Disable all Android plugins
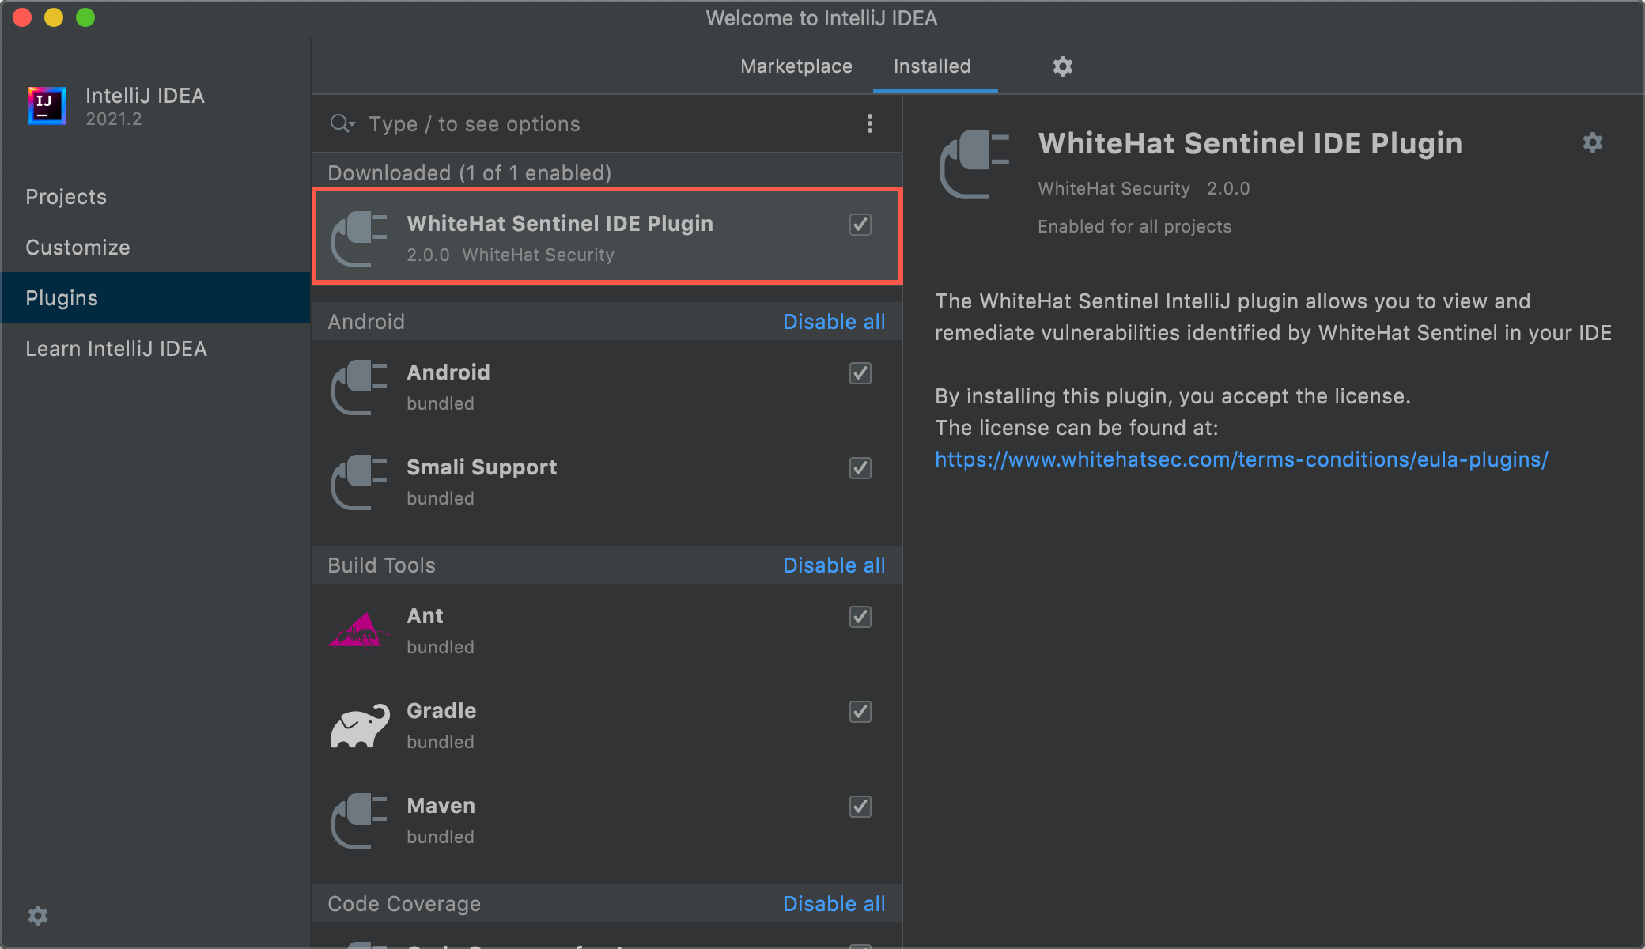The image size is (1645, 949). click(834, 322)
